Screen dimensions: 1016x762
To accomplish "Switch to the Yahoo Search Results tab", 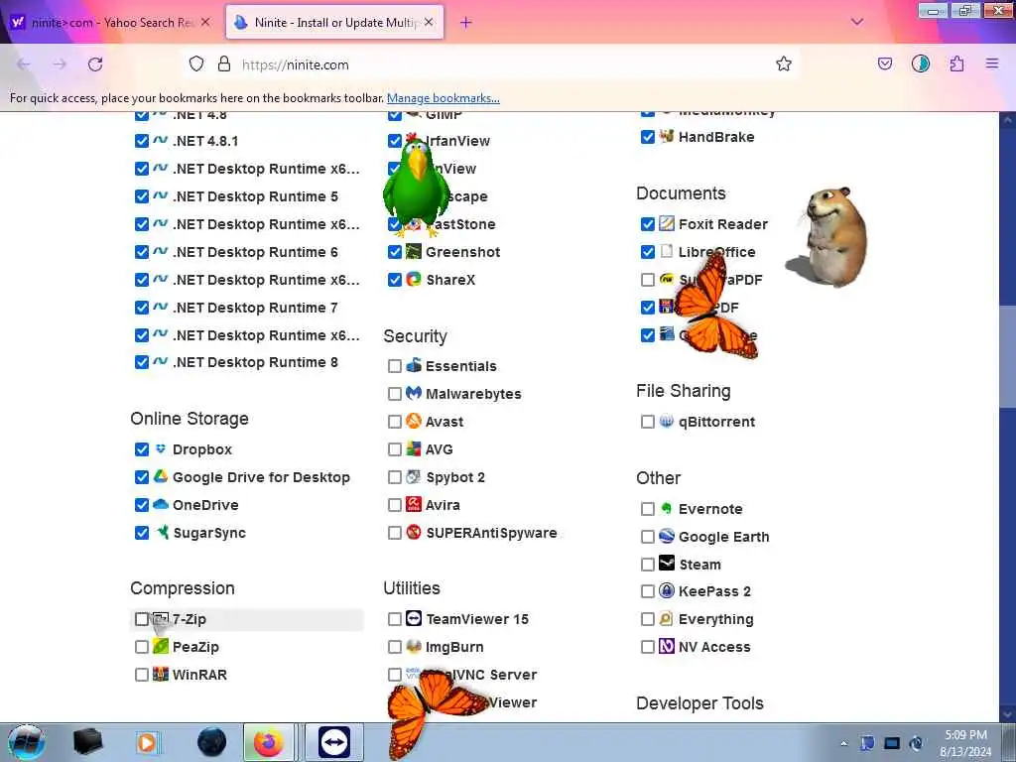I will pyautogui.click(x=110, y=22).
